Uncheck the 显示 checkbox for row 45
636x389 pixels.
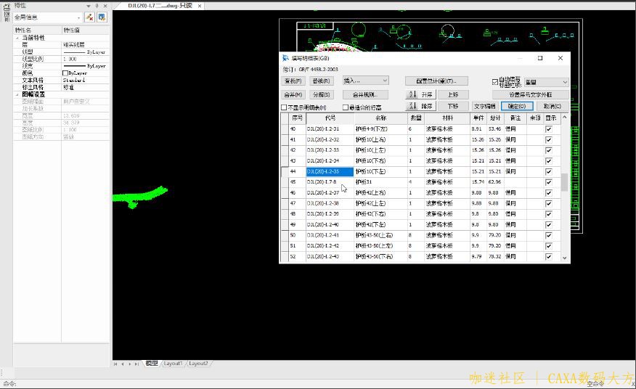click(x=549, y=182)
